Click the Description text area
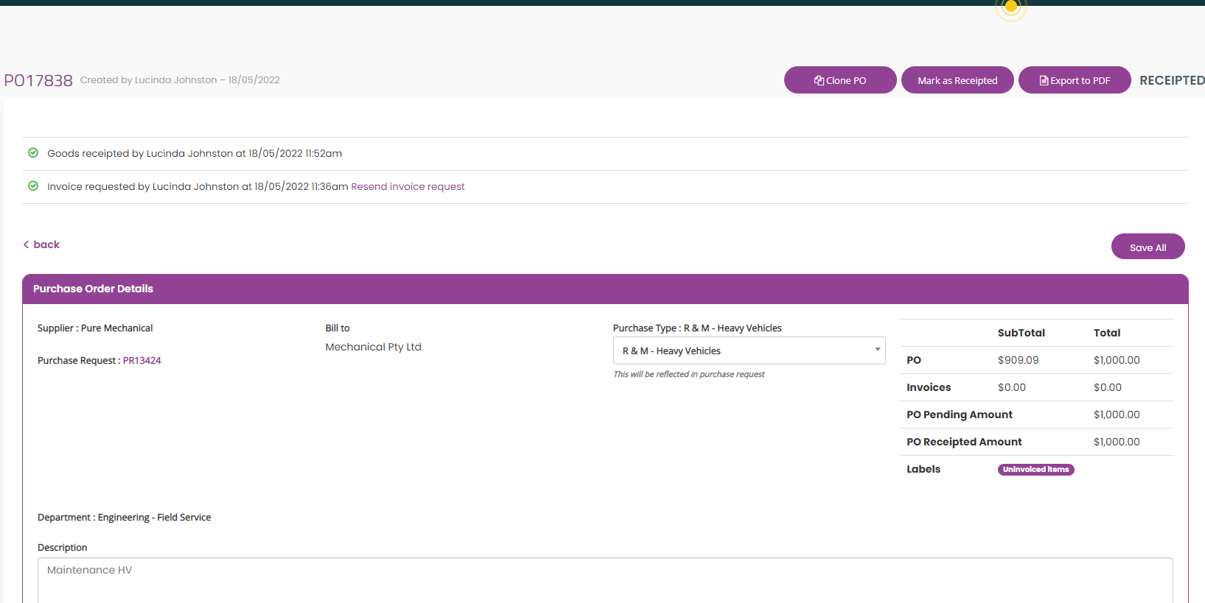The height and width of the screenshot is (603, 1205). click(x=605, y=580)
